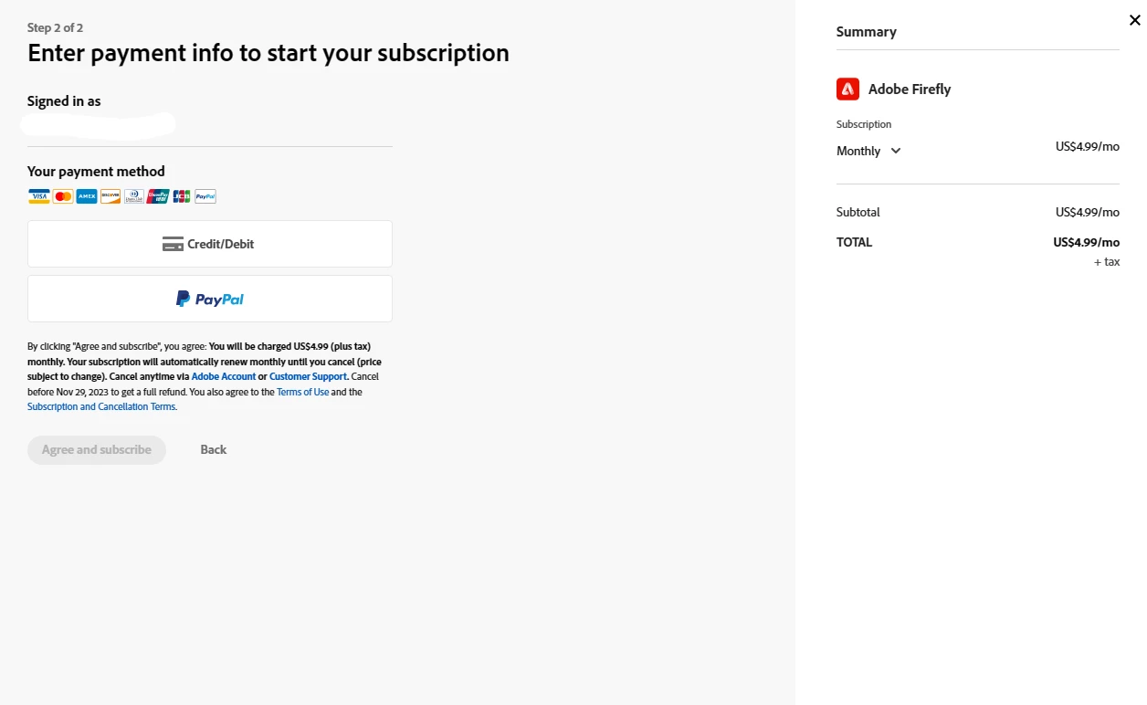Click the TOTAL amount US$4.99/mo
The height and width of the screenshot is (705, 1147).
[x=1086, y=242]
